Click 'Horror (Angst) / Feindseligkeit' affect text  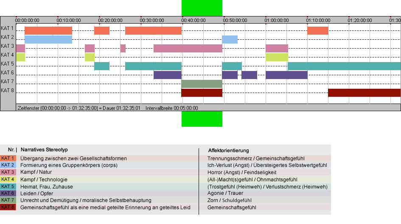tap(242, 172)
